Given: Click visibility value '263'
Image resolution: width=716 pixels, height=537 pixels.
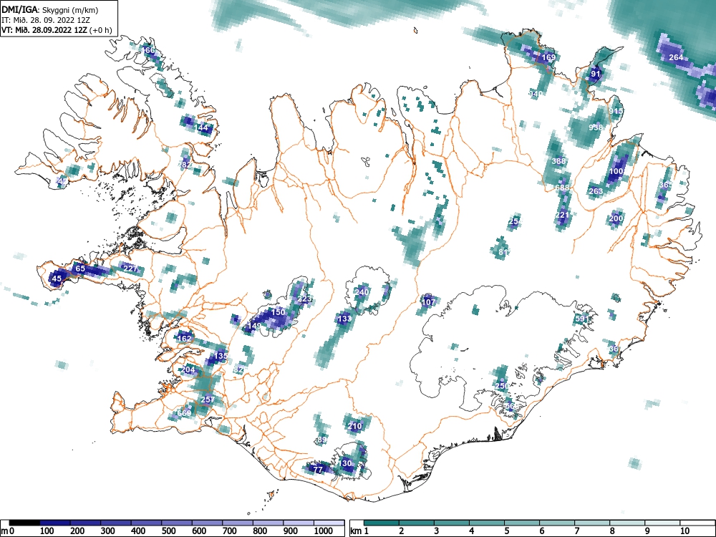Looking at the screenshot, I should (596, 191).
